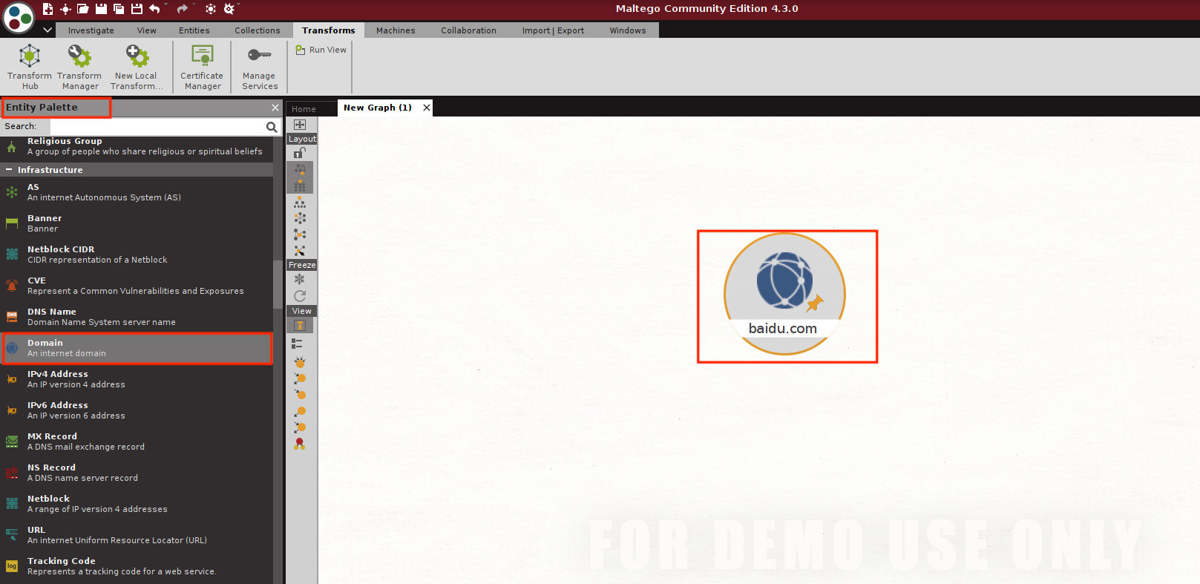This screenshot has width=1200, height=584.
Task: Create a new graph from title bar
Action: pyautogui.click(x=47, y=9)
